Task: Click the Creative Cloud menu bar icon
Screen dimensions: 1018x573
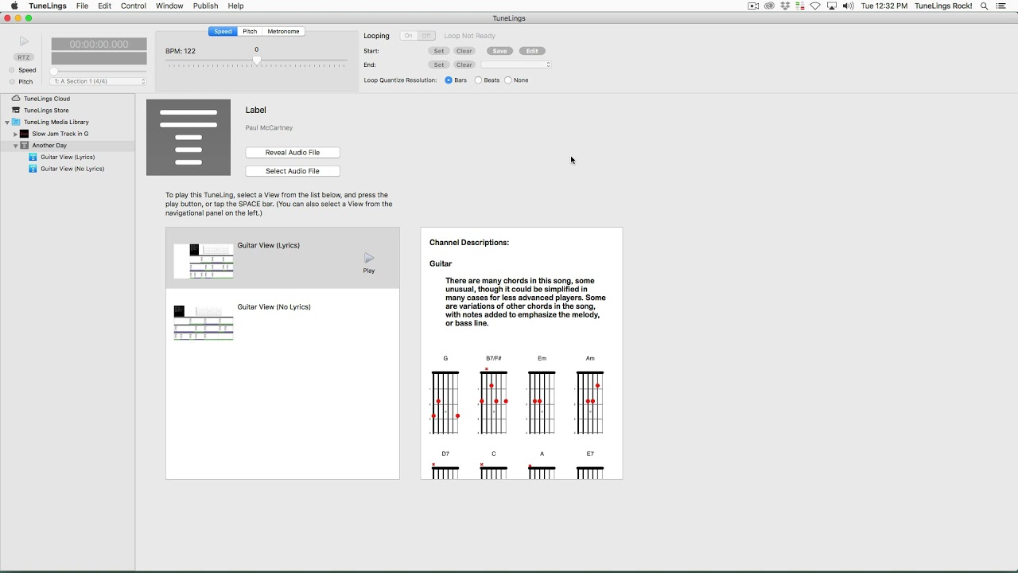Action: click(x=769, y=6)
